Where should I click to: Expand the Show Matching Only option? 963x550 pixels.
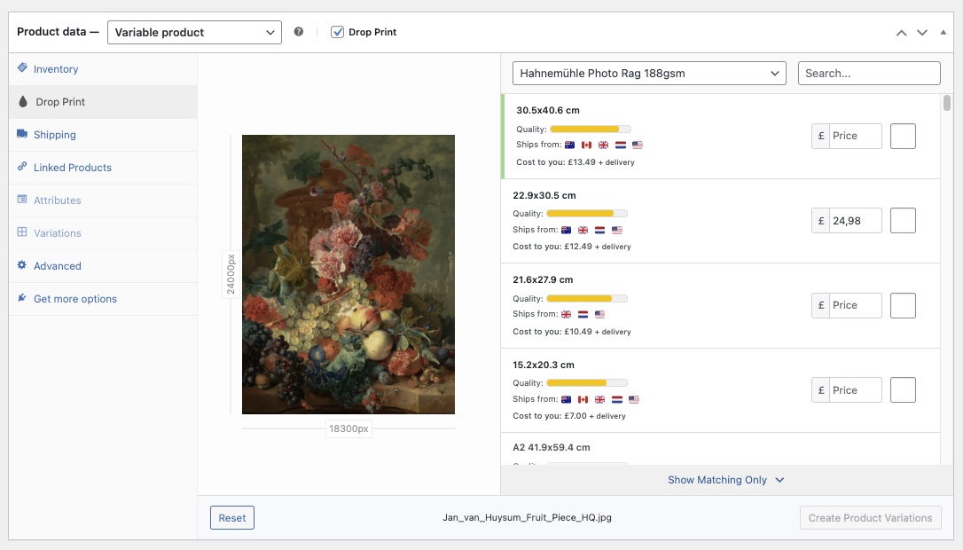[x=726, y=480]
